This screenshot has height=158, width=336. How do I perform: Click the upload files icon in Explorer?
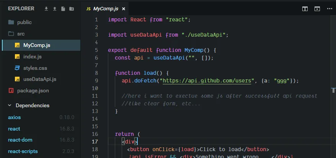(55, 9)
